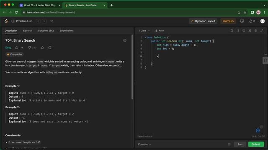Submit the solution
This screenshot has height=150, width=268.
(256, 145)
